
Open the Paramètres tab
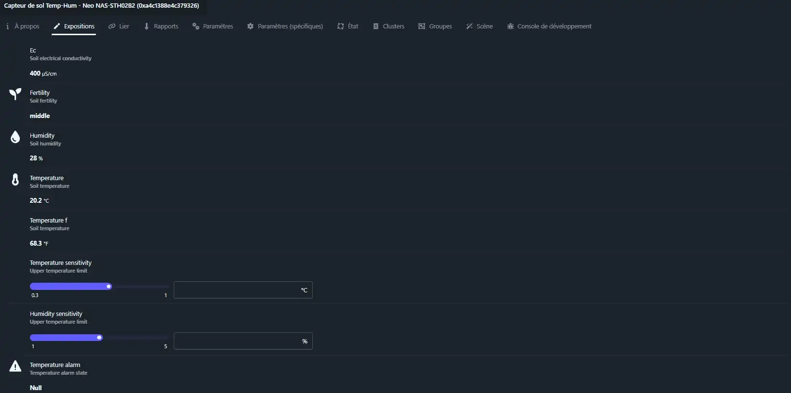pyautogui.click(x=213, y=26)
